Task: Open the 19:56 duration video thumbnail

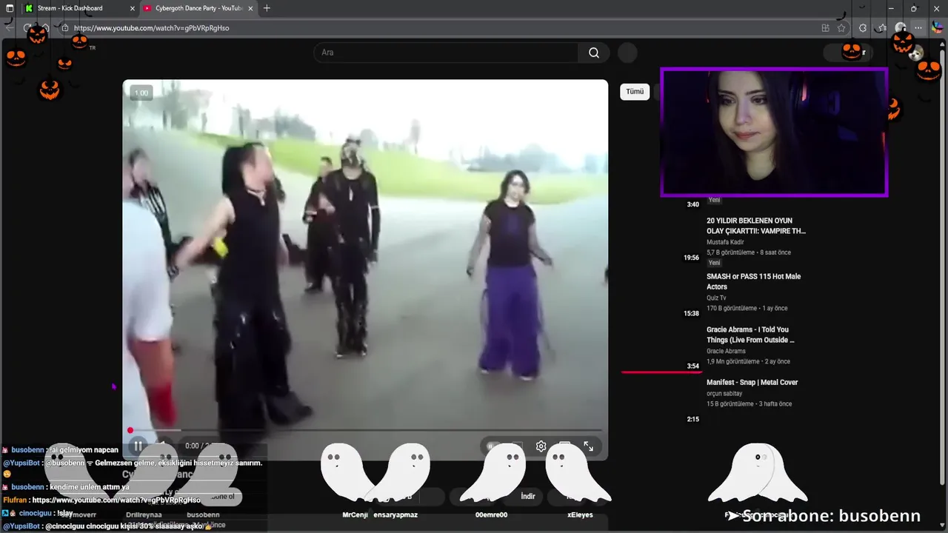Action: [x=661, y=239]
